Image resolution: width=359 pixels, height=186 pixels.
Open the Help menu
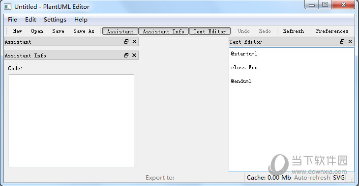[81, 20]
